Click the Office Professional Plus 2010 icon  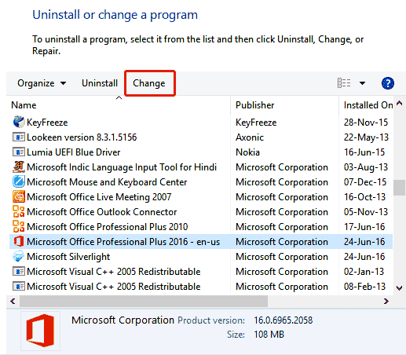(19, 226)
